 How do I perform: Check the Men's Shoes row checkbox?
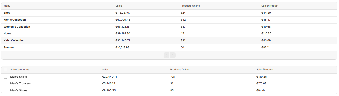(6, 91)
